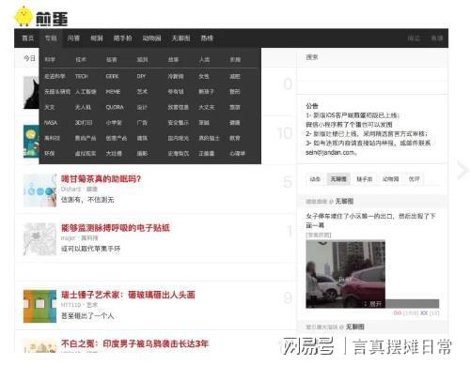Click 无聊图 link above the car post
Screen dimensions: 470x365
click(x=344, y=201)
